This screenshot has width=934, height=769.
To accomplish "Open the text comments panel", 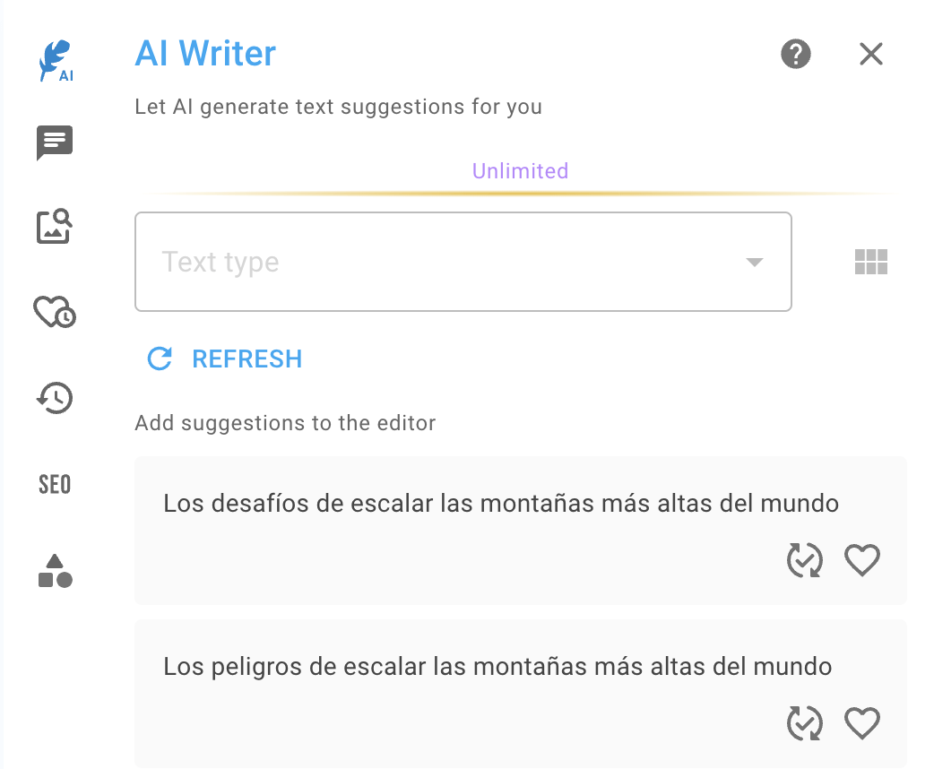I will [x=54, y=143].
